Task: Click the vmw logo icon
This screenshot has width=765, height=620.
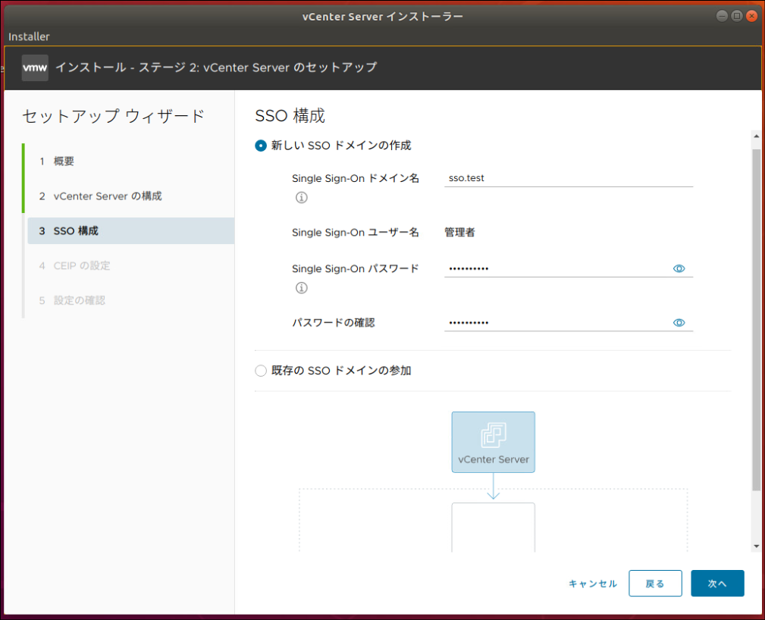Action: 35,67
